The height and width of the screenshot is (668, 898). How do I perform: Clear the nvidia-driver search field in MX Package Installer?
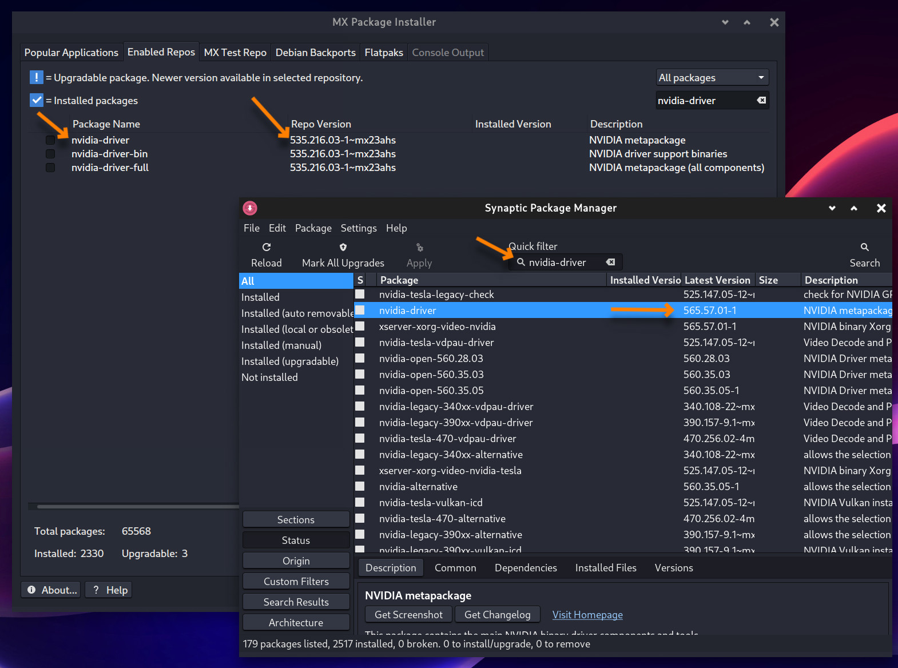[x=761, y=100]
